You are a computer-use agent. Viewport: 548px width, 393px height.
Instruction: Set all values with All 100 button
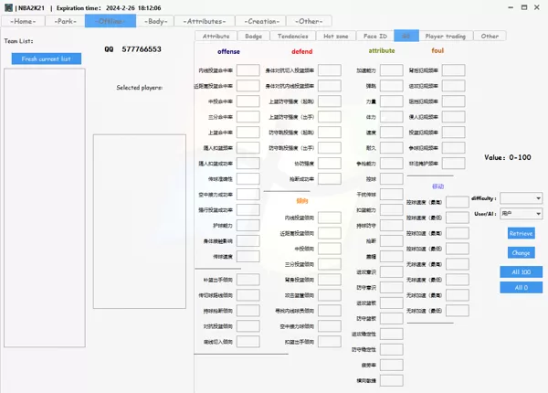point(522,271)
